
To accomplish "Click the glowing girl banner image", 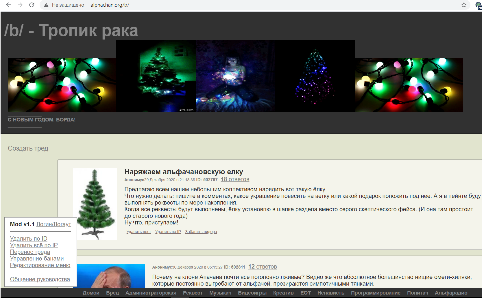I will tap(235, 76).
